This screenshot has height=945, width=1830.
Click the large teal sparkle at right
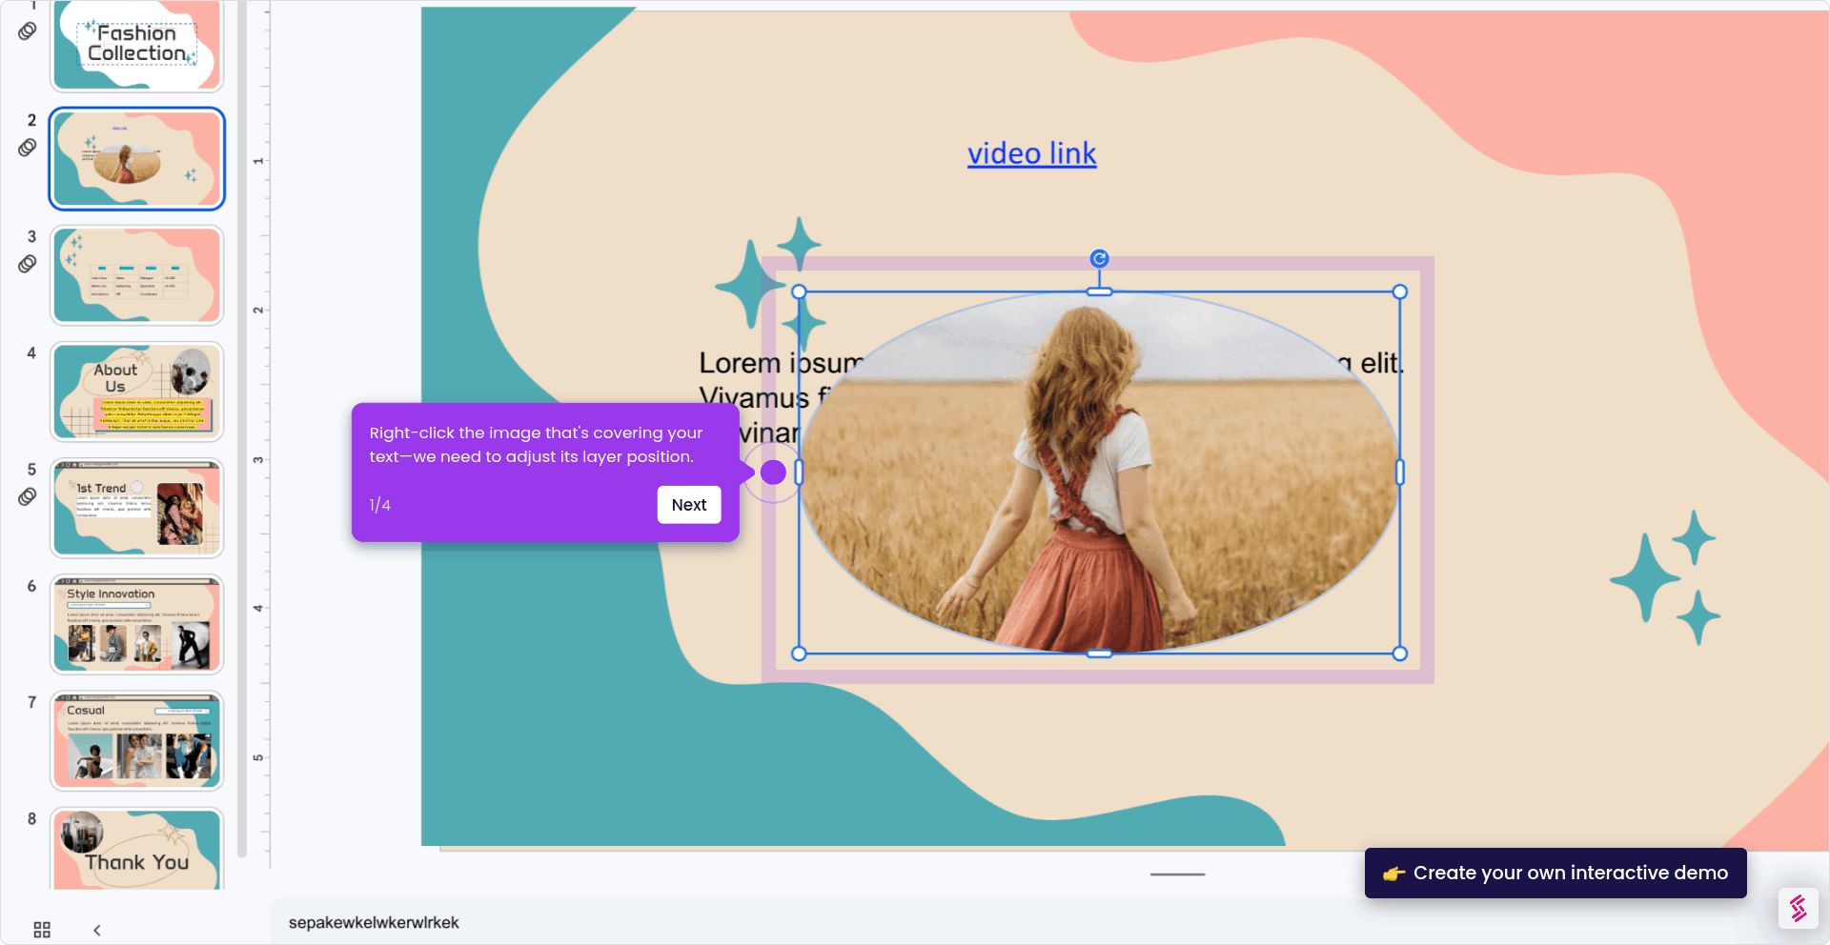pos(1644,578)
